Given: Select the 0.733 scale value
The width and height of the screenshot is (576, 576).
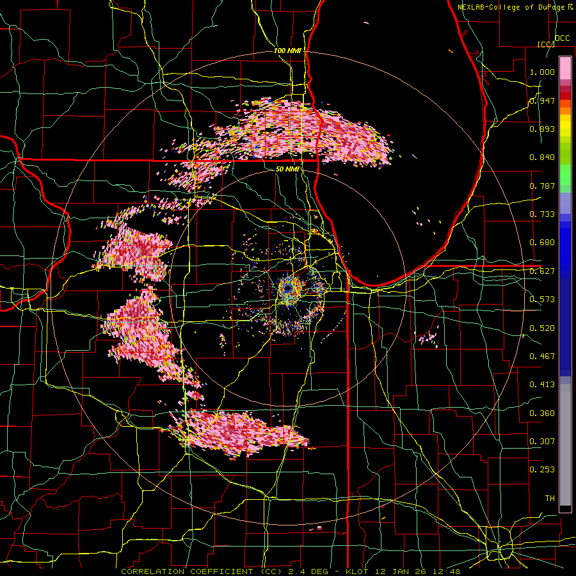Looking at the screenshot, I should point(542,214).
